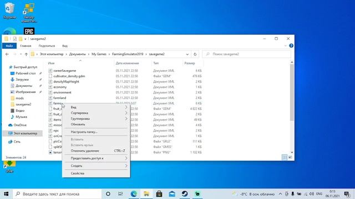The image size is (355, 199).
Task: Click the taskbar search text field
Action: tap(57, 194)
